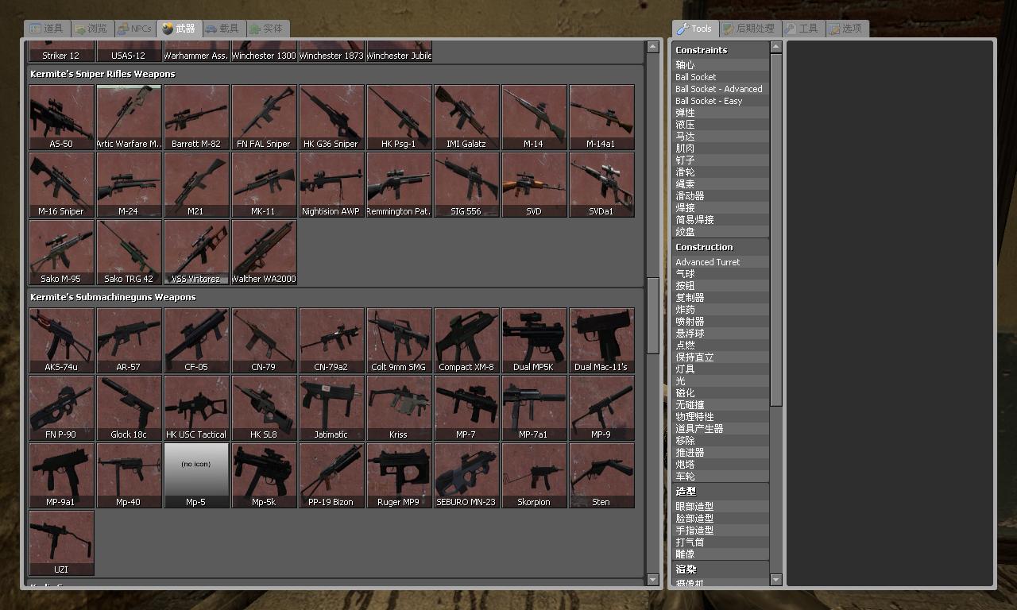Screen dimensions: 1017x610
Task: Select the Dual MP5K weapon
Action: [x=534, y=341]
